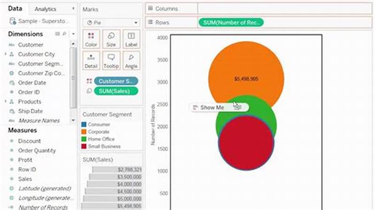
Task: Click the Order Date calendar icon
Action: 12,83
